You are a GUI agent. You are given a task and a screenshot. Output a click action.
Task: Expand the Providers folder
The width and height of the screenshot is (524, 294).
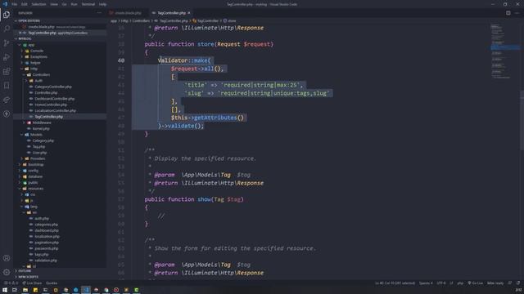coord(38,158)
